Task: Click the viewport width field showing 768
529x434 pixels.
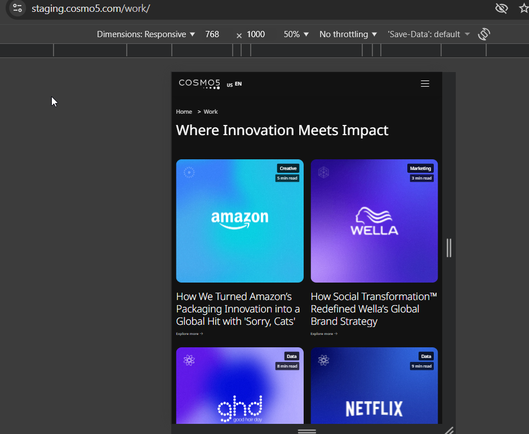Action: [212, 34]
